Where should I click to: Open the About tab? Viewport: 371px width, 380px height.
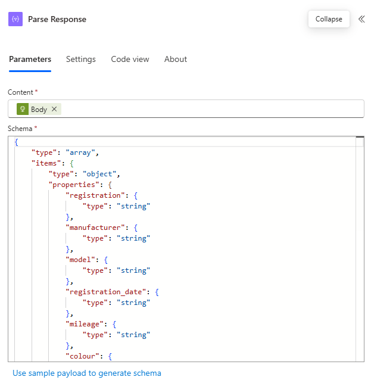(x=176, y=60)
